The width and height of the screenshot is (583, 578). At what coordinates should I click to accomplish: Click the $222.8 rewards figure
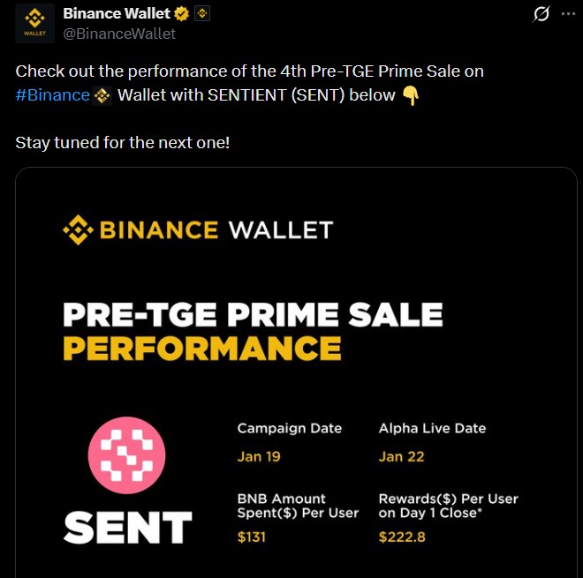[x=403, y=537]
